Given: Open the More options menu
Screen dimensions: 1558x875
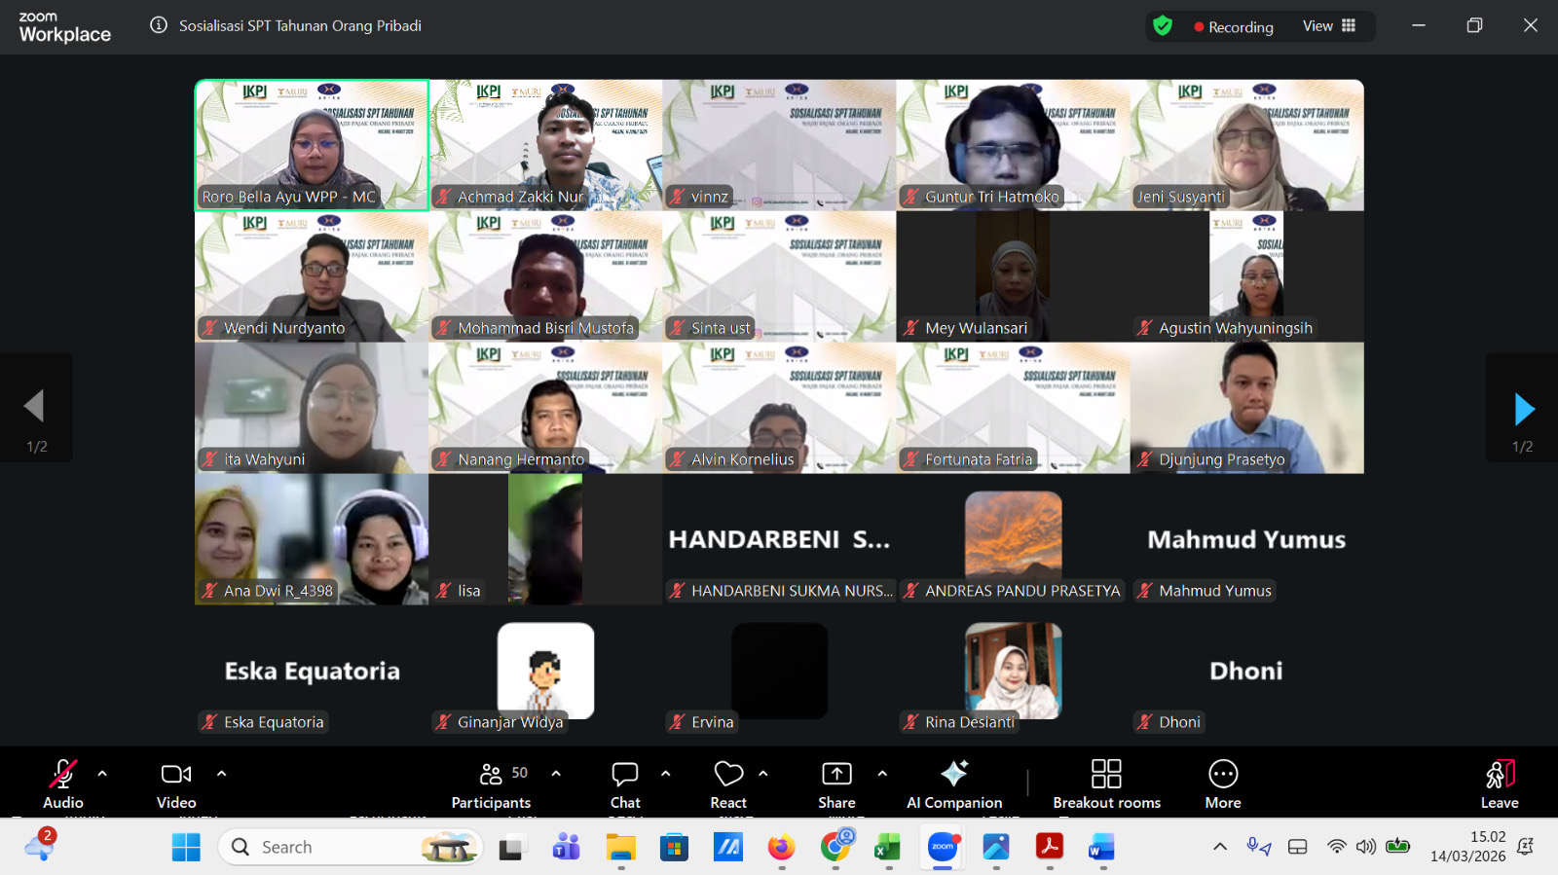Looking at the screenshot, I should pos(1223,784).
